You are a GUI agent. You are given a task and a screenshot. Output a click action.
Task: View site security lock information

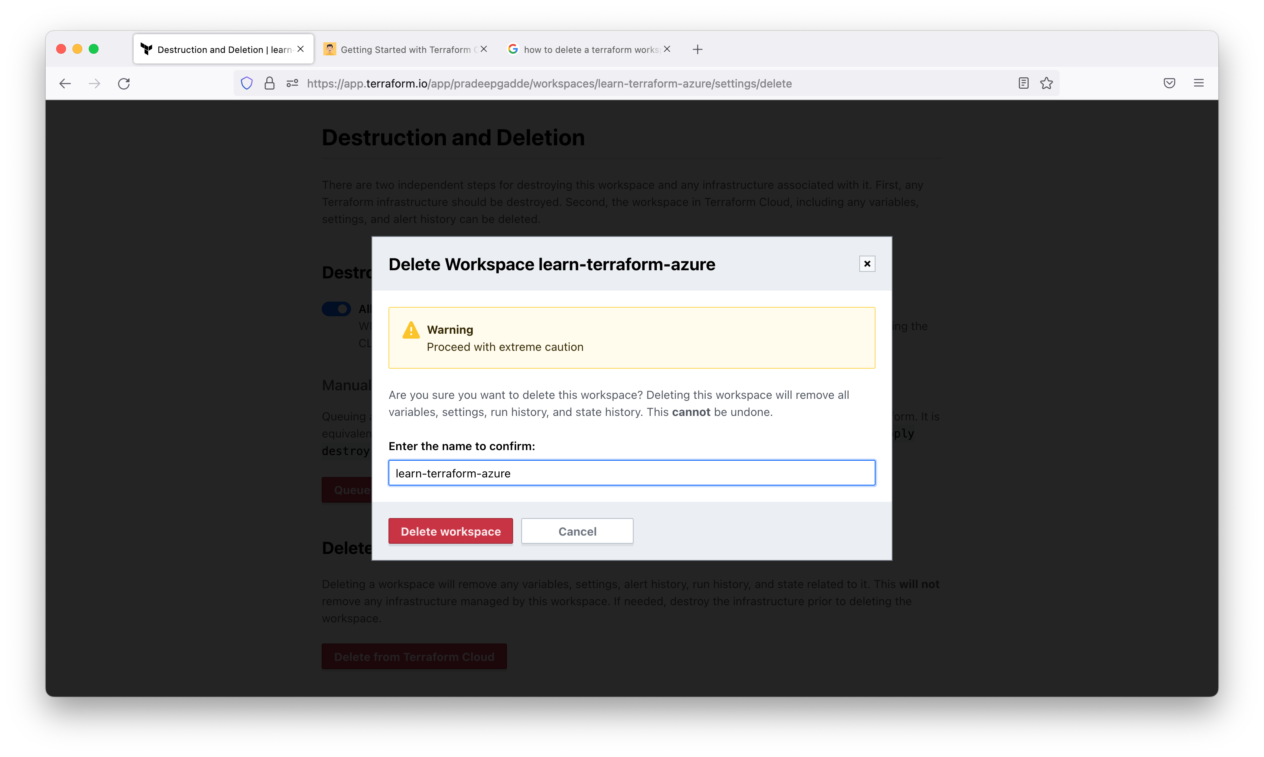[270, 83]
